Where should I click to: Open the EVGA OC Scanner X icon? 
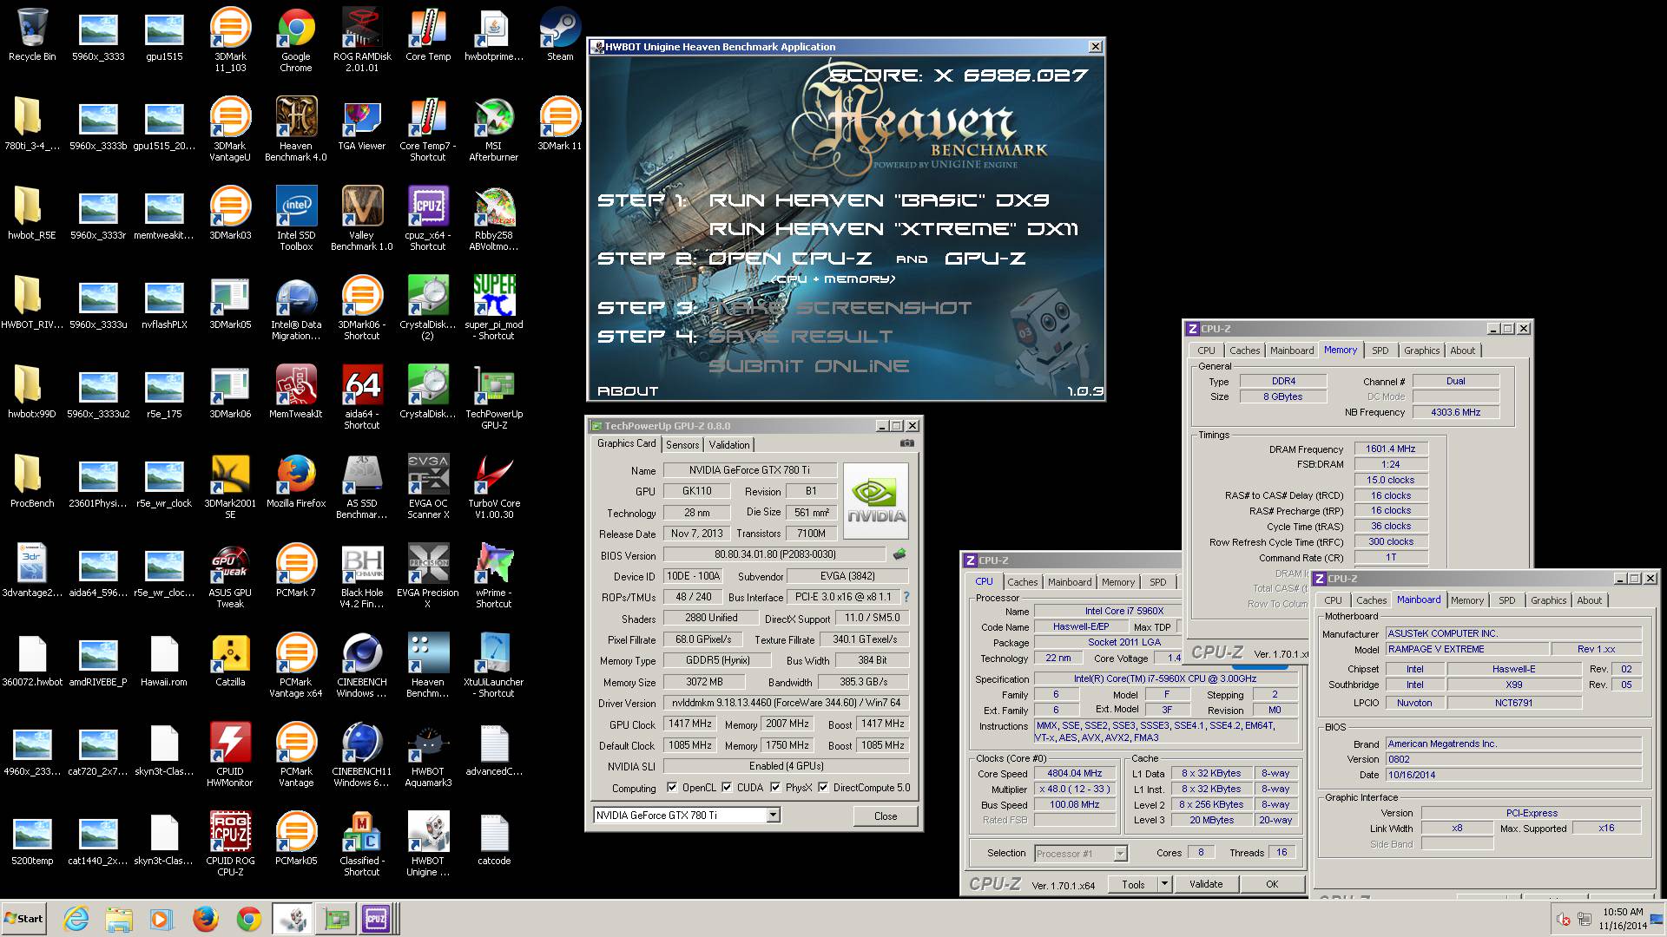click(x=428, y=487)
